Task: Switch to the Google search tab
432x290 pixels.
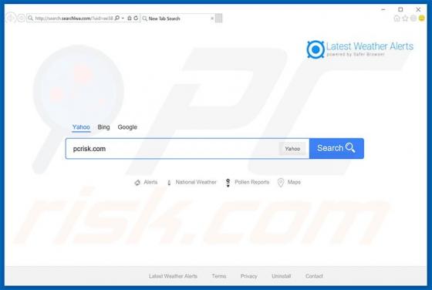Action: click(127, 127)
